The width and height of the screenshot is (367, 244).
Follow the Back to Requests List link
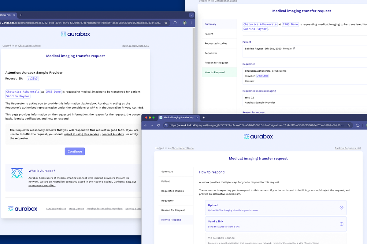click(x=348, y=148)
